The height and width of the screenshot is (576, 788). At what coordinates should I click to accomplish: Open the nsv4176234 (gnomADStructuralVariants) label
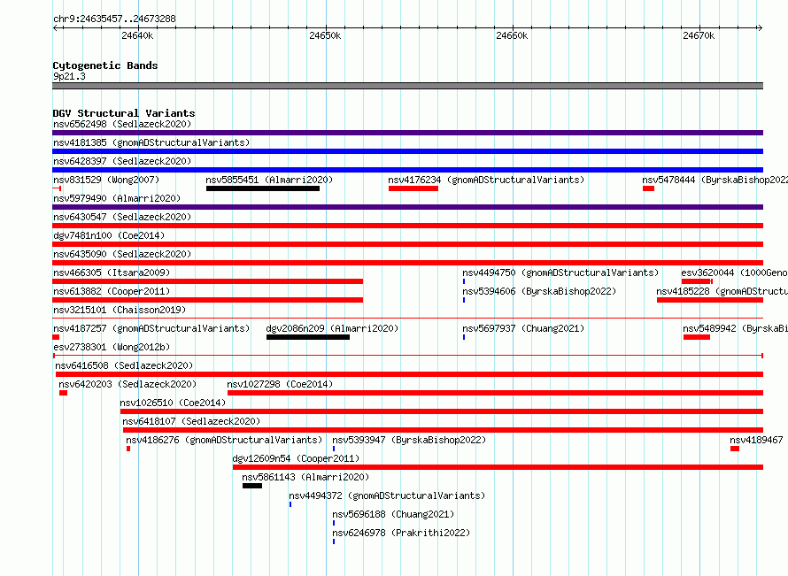pyautogui.click(x=486, y=180)
